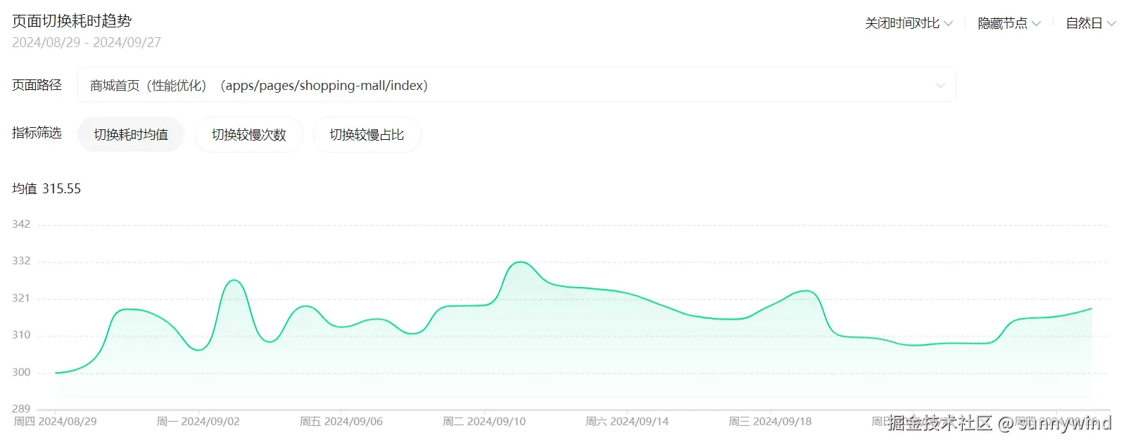Click x-axis label 周三 2024/09/18
The image size is (1126, 447).
coord(770,422)
